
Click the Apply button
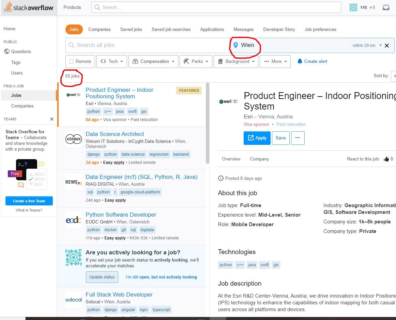tap(257, 138)
